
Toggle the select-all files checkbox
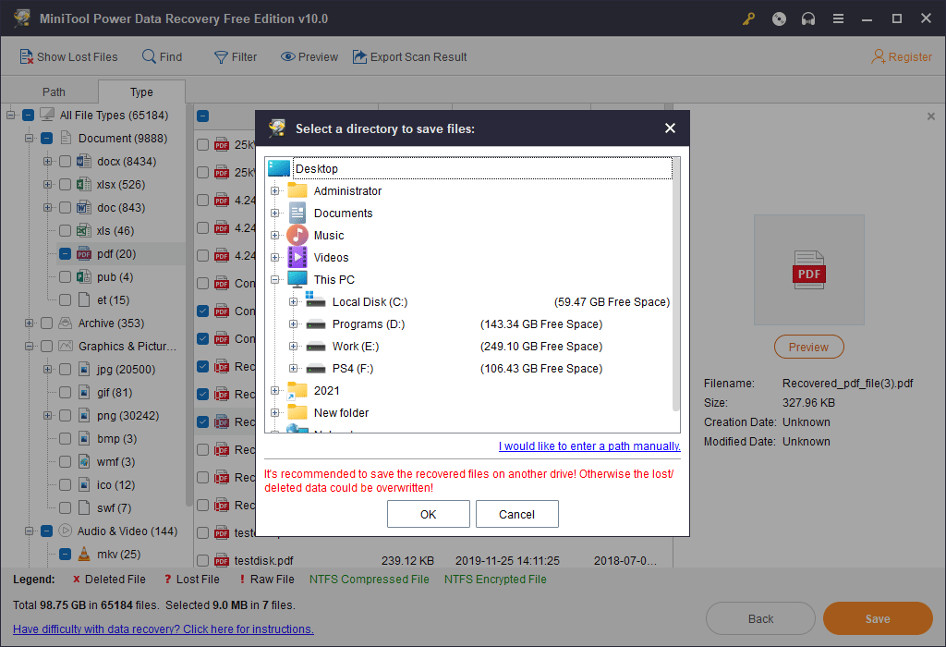pyautogui.click(x=202, y=116)
